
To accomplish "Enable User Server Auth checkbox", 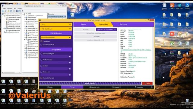I will click(x=42, y=45).
